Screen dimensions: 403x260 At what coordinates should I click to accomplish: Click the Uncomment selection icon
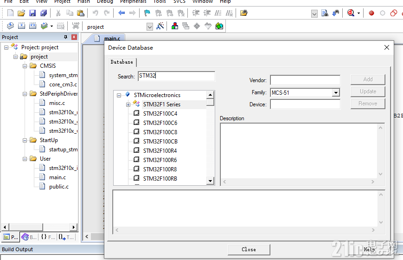coord(229,13)
